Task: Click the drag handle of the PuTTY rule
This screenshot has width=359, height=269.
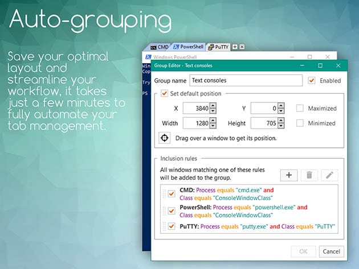Action: coord(162,226)
